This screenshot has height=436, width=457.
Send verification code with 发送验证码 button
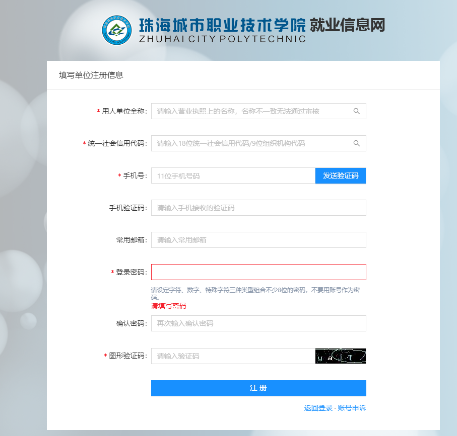(341, 176)
